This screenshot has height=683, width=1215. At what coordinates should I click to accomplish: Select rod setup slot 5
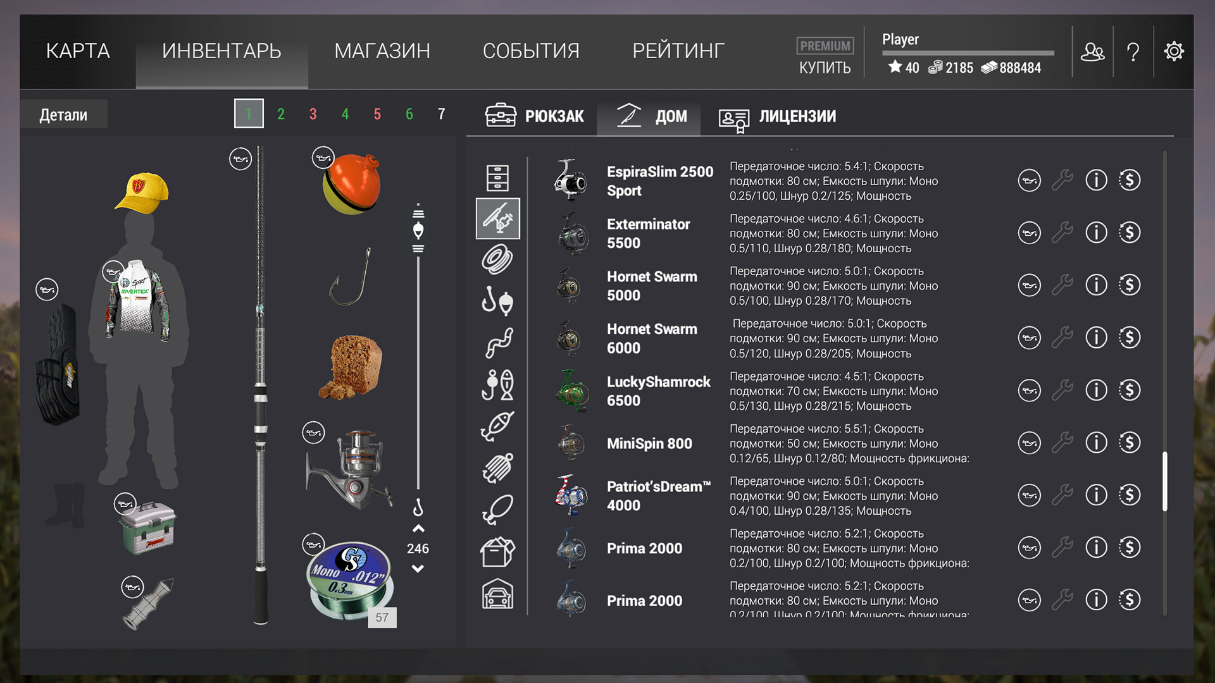pos(377,114)
